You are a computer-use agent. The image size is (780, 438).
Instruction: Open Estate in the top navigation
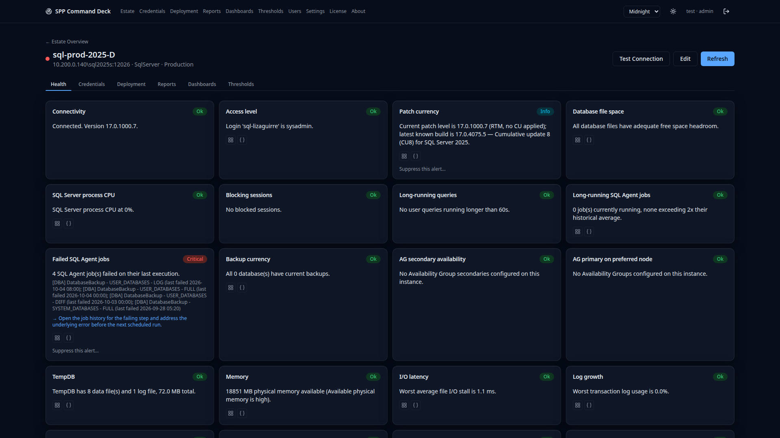coord(127,11)
